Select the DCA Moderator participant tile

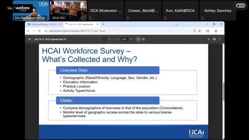106,10
